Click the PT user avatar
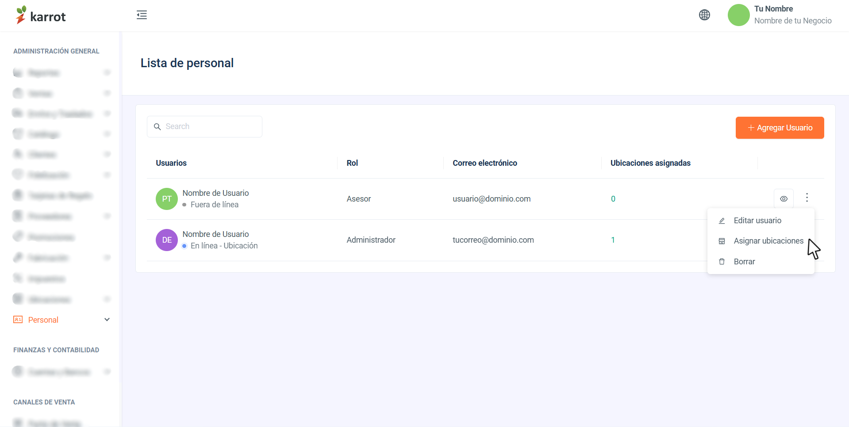This screenshot has height=427, width=849. pos(167,199)
